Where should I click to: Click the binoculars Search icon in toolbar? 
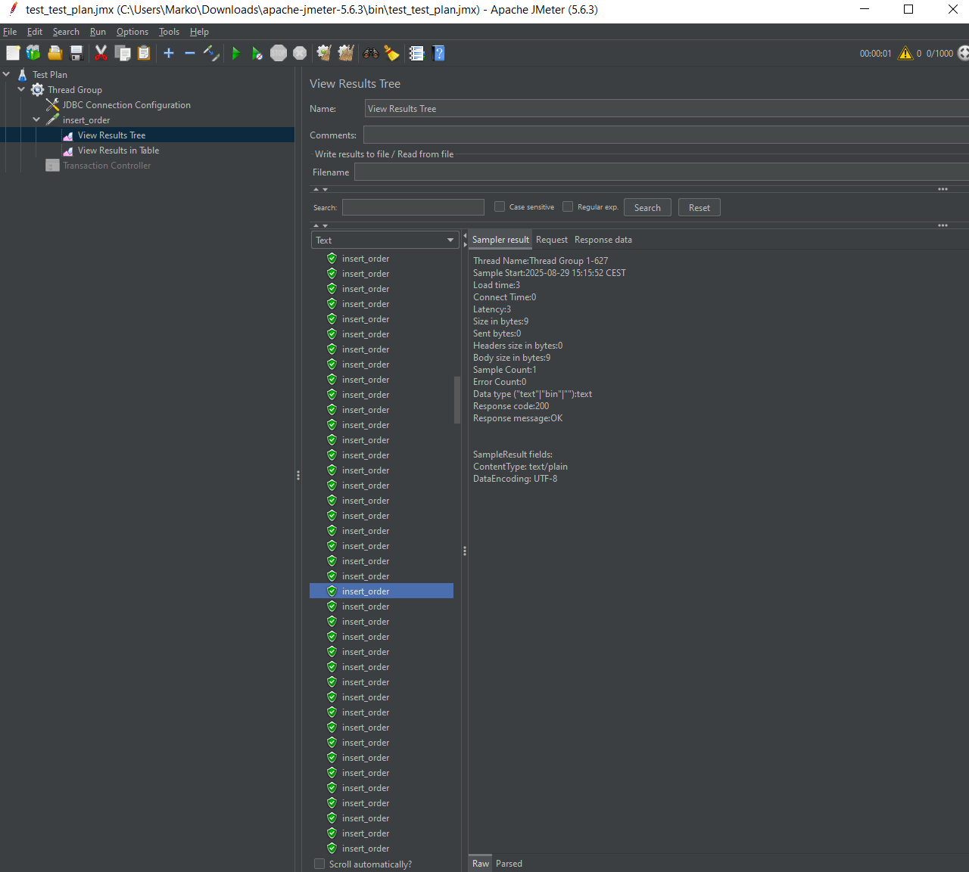(371, 53)
